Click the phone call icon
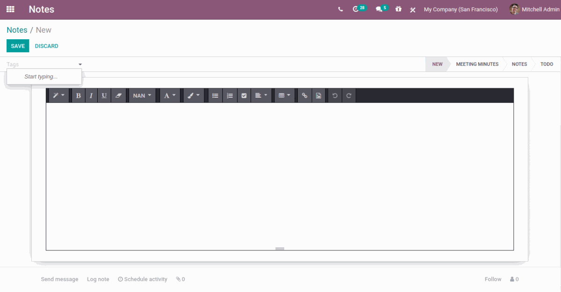 [340, 9]
